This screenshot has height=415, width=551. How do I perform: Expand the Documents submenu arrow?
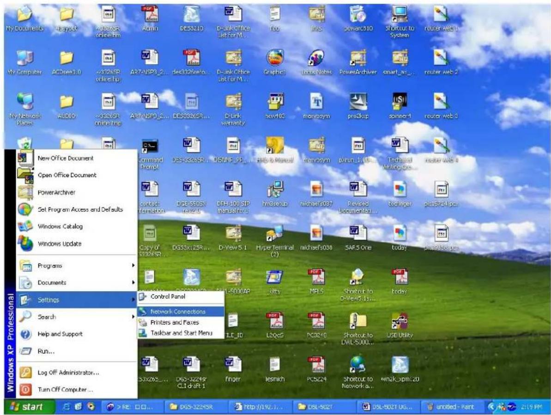(x=133, y=282)
